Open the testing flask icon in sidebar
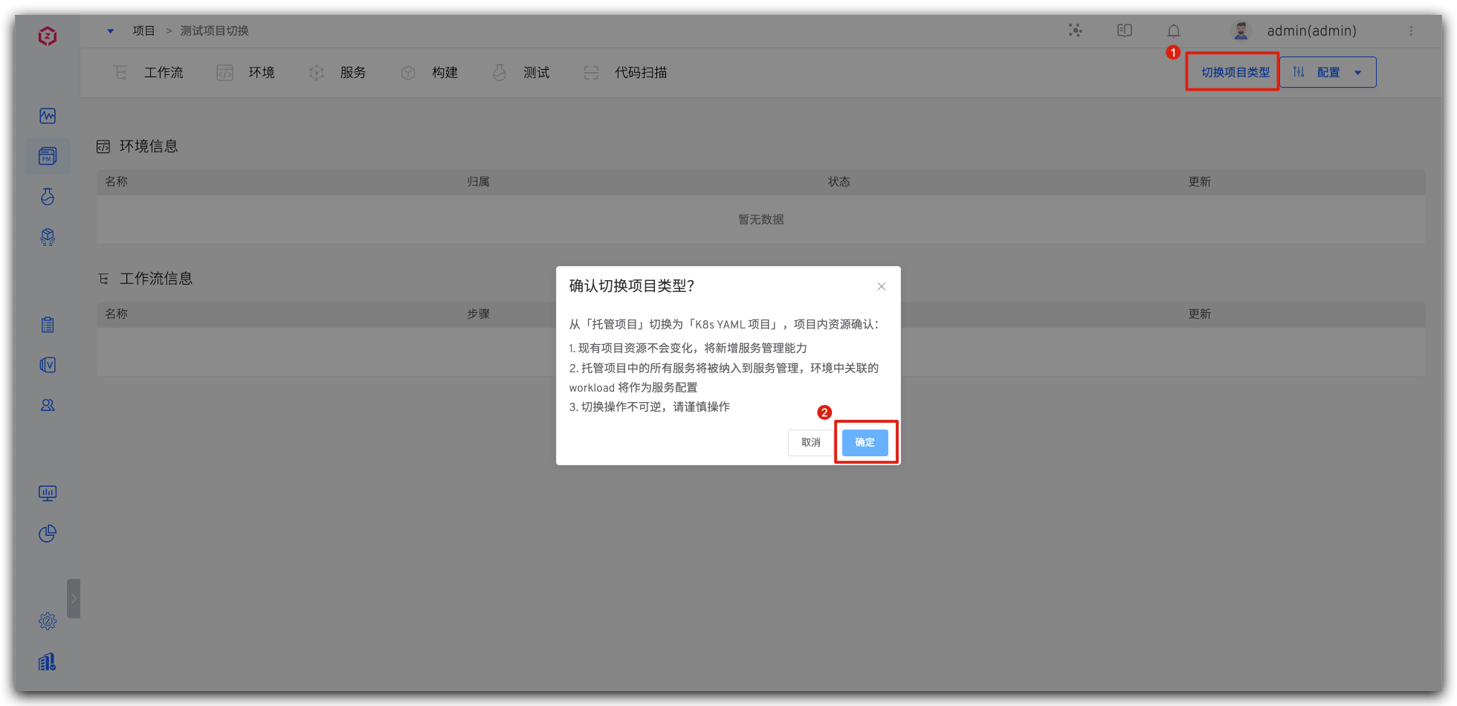This screenshot has height=706, width=1457. click(x=47, y=196)
